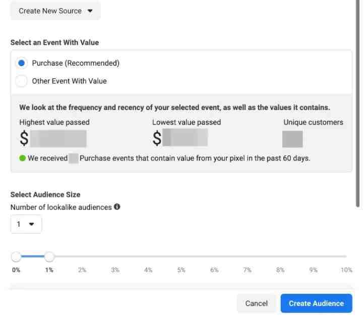Open the number of lookalike audiences dropdown
The image size is (364, 317).
pyautogui.click(x=26, y=224)
